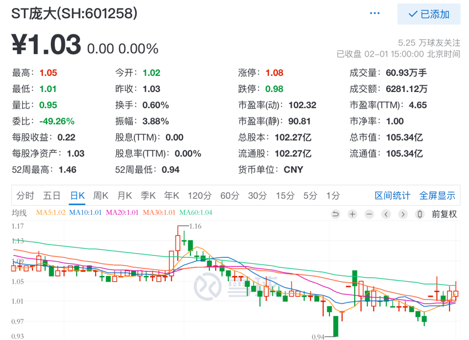Click the 换手 0.60% value
This screenshot has width=469, height=340.
[x=156, y=105]
